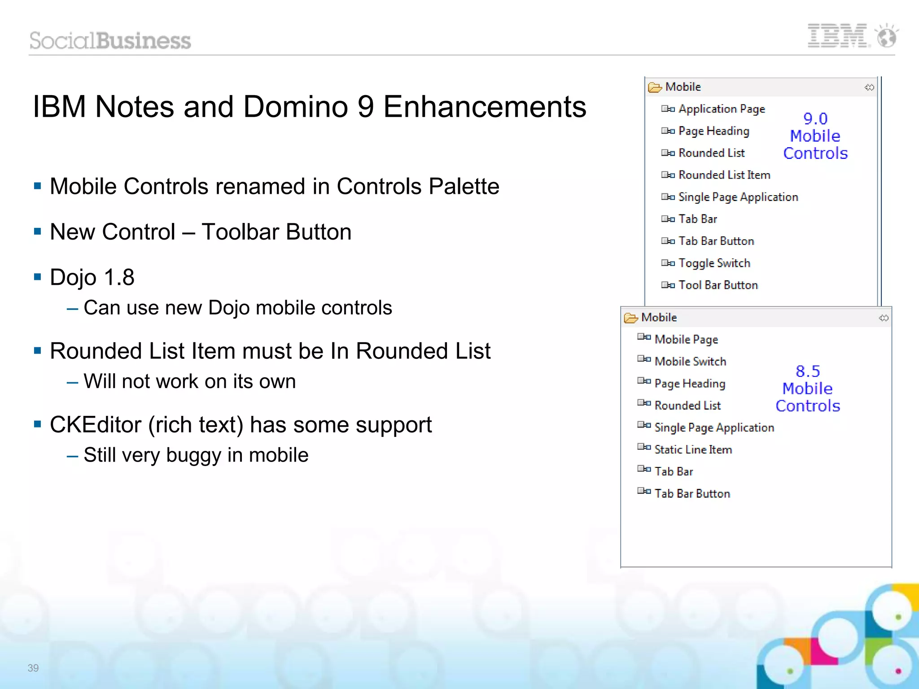Click sub-bullet 'Still very buggy in mobile'

click(x=196, y=455)
